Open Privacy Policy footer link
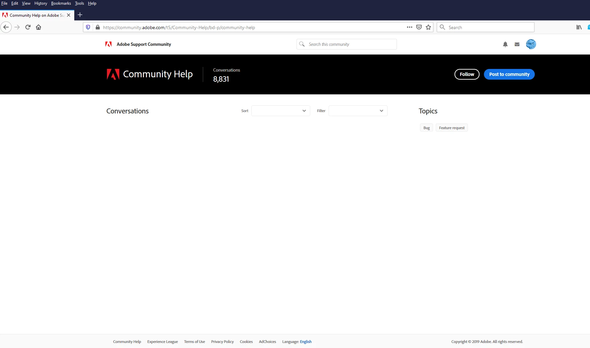Screen dimensions: 590x348 pos(222,342)
